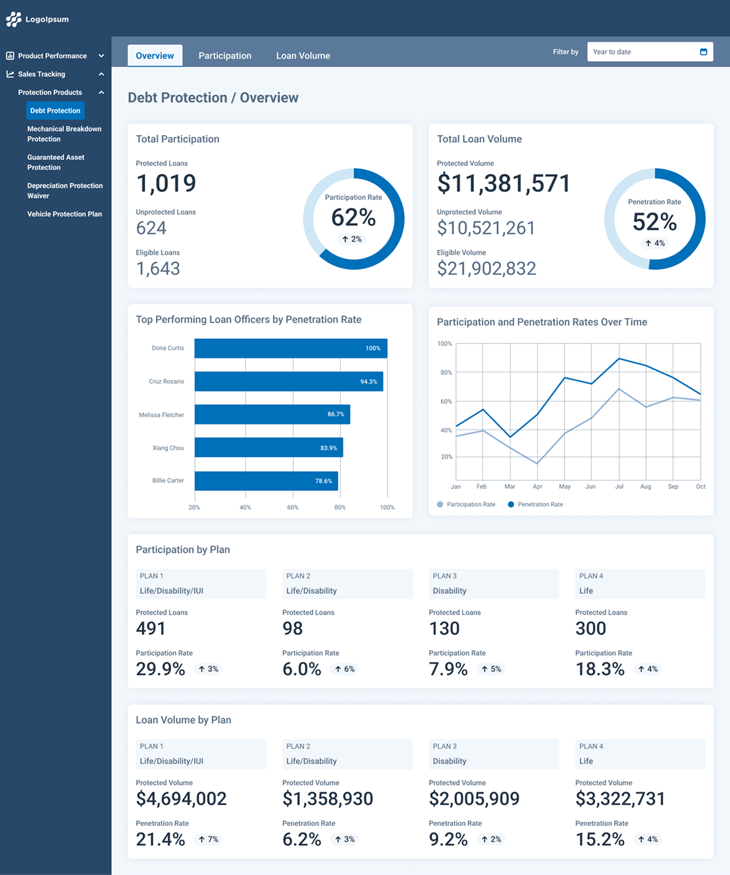730x875 pixels.
Task: Switch to the Loan Volume tab
Action: click(303, 56)
